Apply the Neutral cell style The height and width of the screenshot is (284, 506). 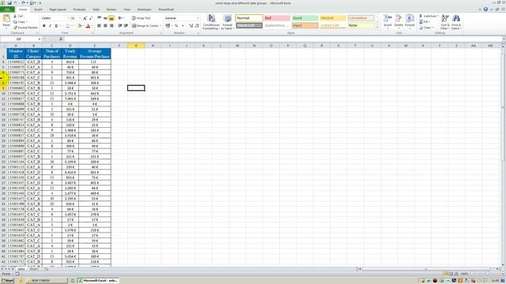(333, 18)
